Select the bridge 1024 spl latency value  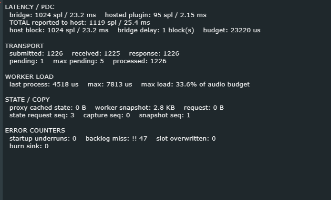tap(52, 15)
